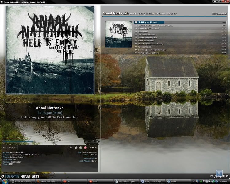Select track Genetic Noose
This screenshot has width=230, height=184.
click(180, 47)
